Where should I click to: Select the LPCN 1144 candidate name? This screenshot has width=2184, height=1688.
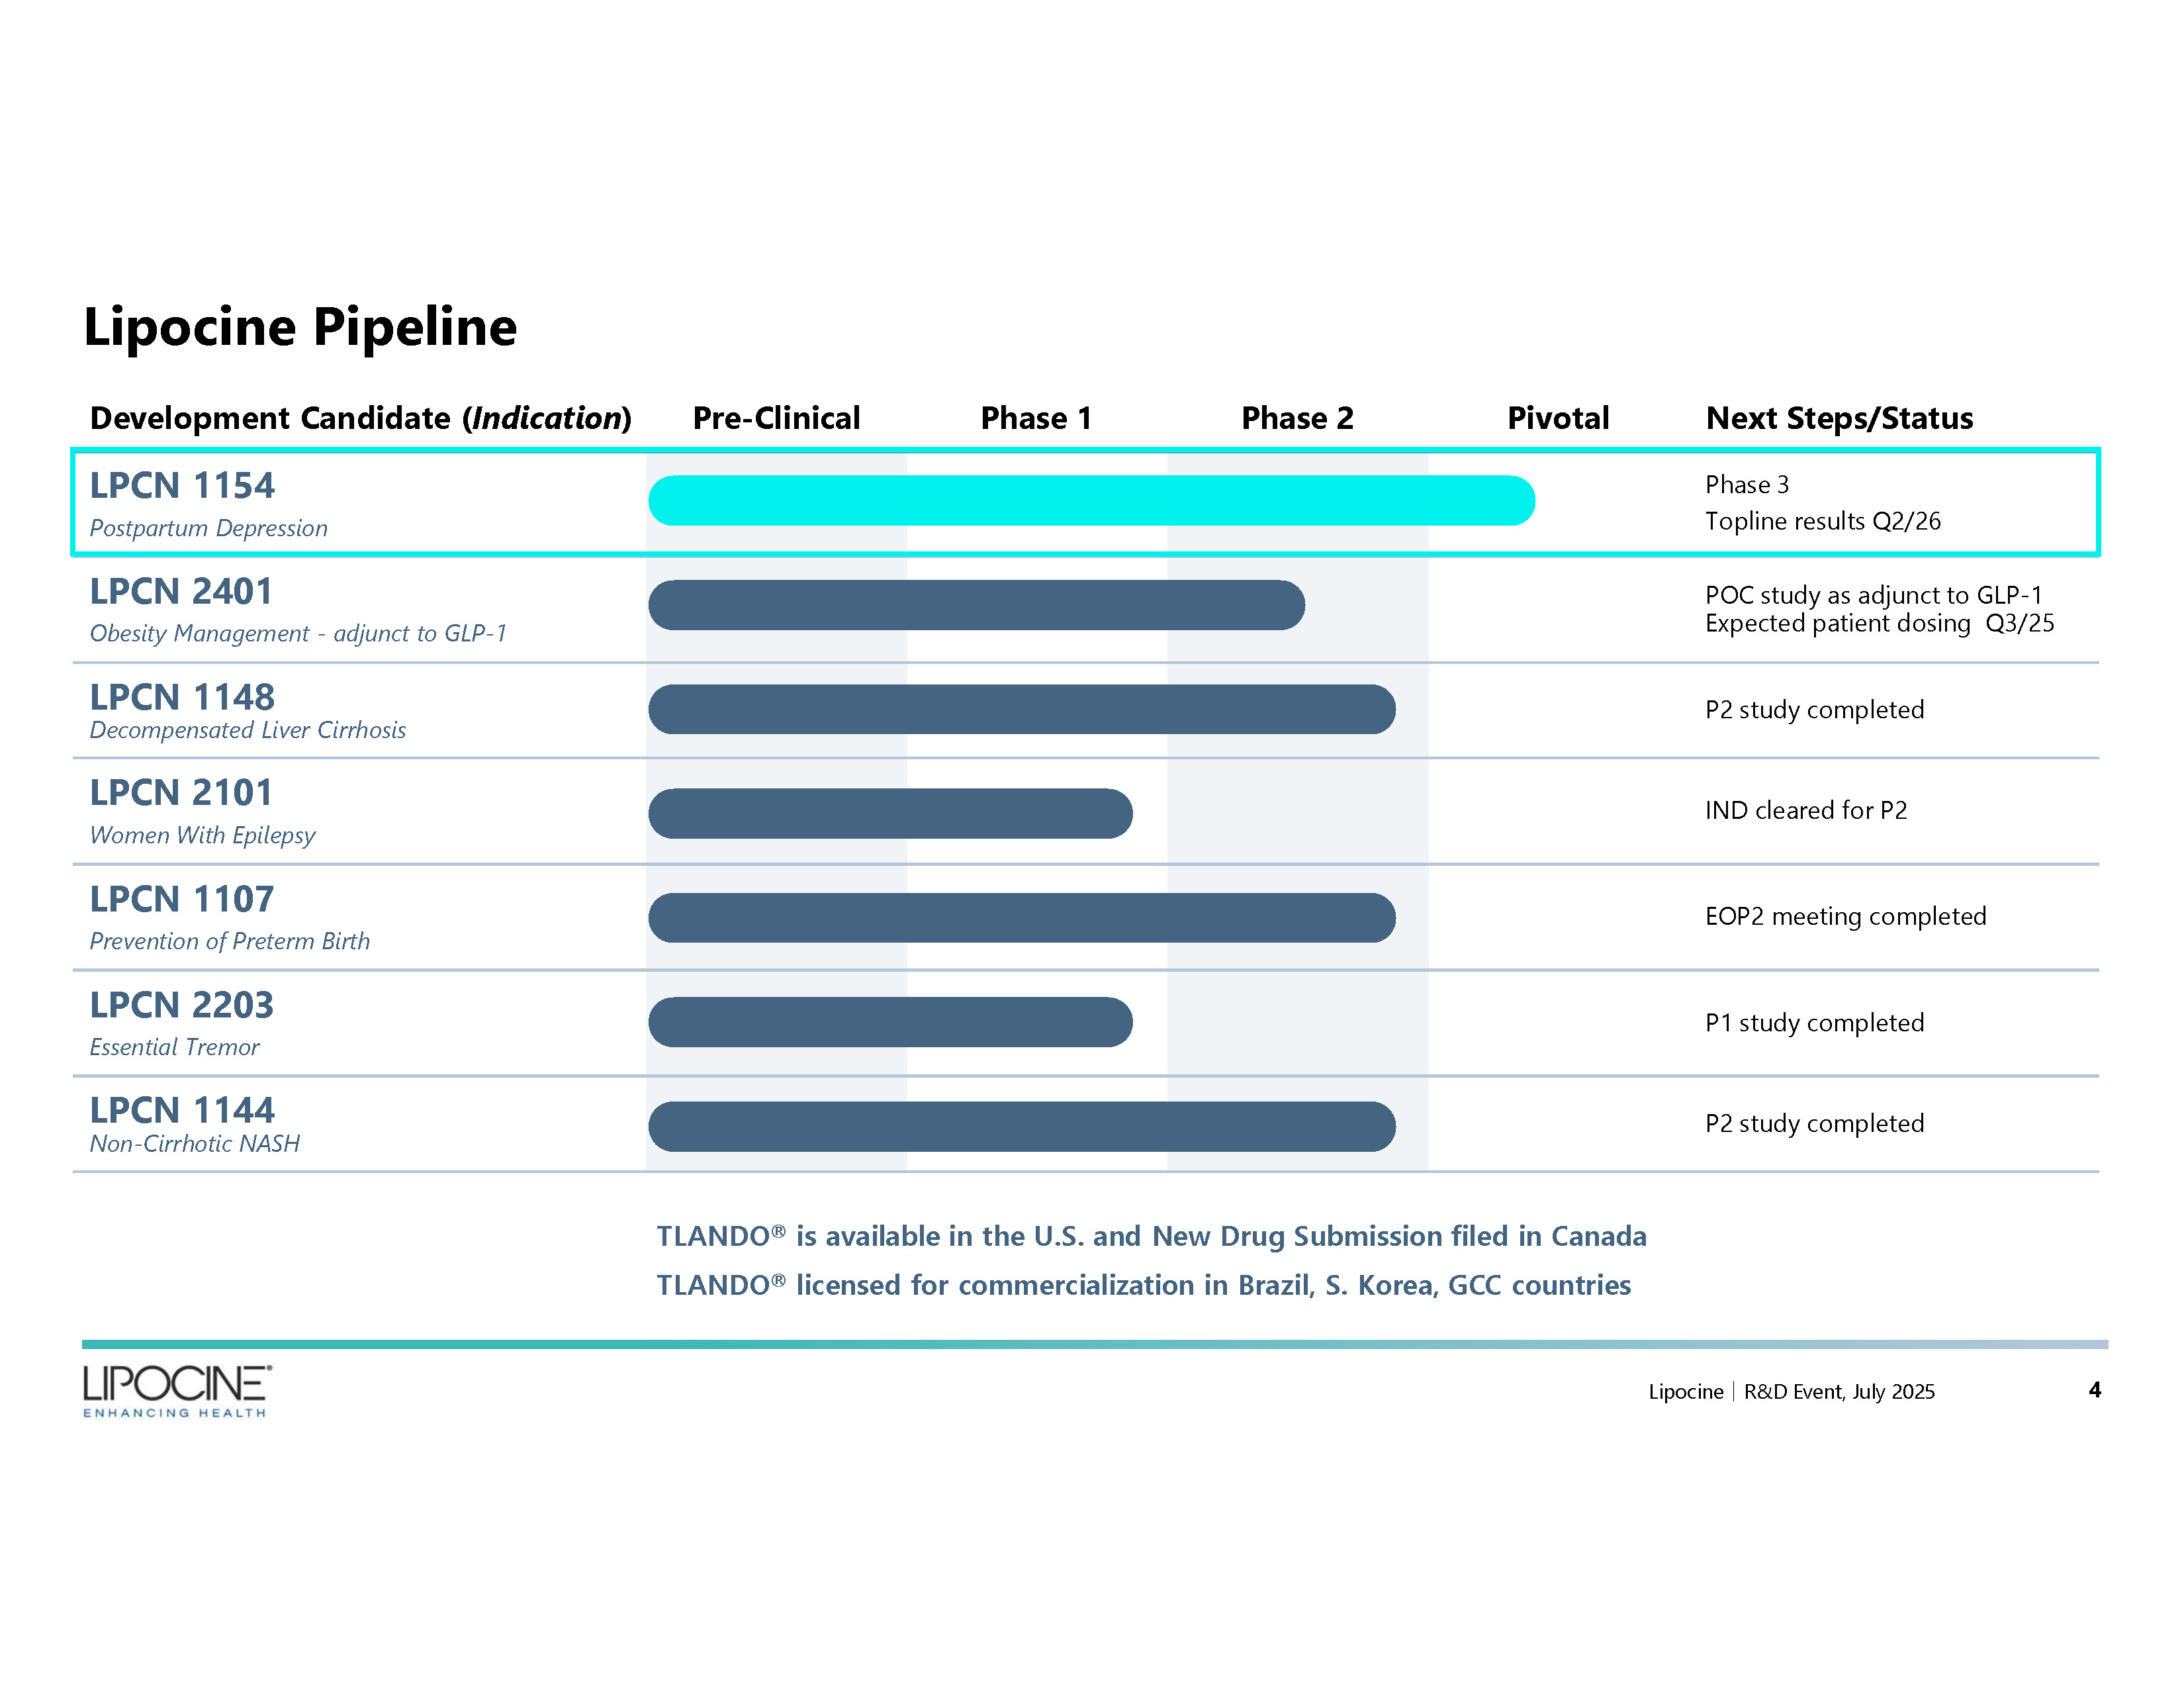point(182,1110)
